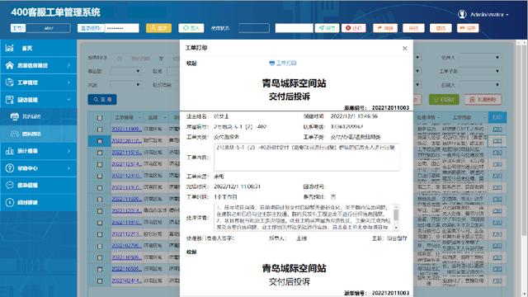Click the printer icon in the sidebar submenu
Screen dimensions: 528x297
click(15, 116)
